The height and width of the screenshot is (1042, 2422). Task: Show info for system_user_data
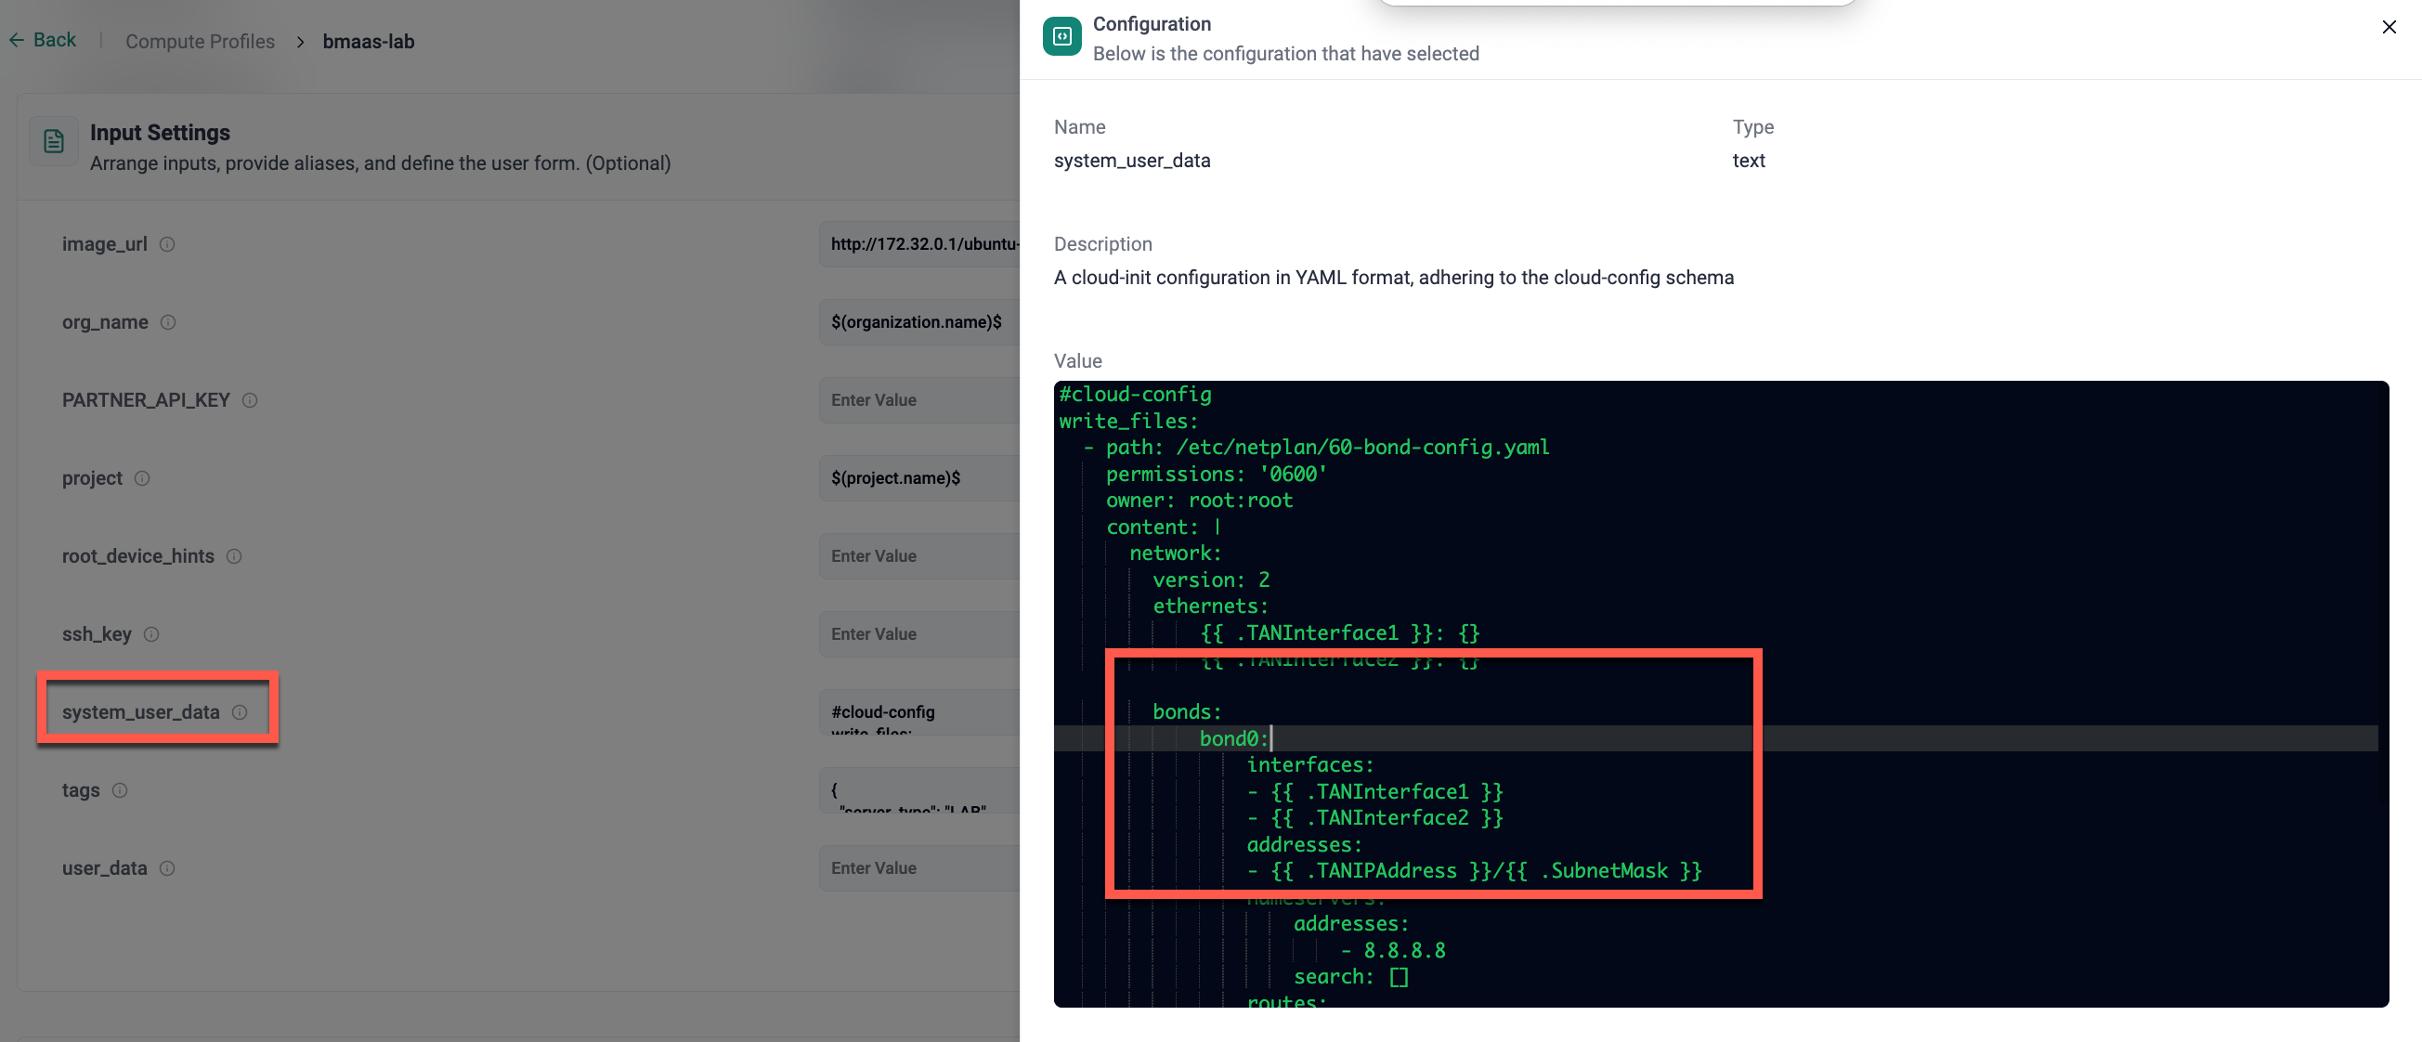coord(240,713)
